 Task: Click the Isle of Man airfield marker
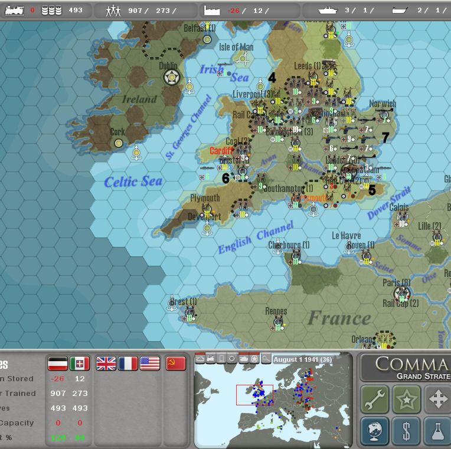(243, 60)
